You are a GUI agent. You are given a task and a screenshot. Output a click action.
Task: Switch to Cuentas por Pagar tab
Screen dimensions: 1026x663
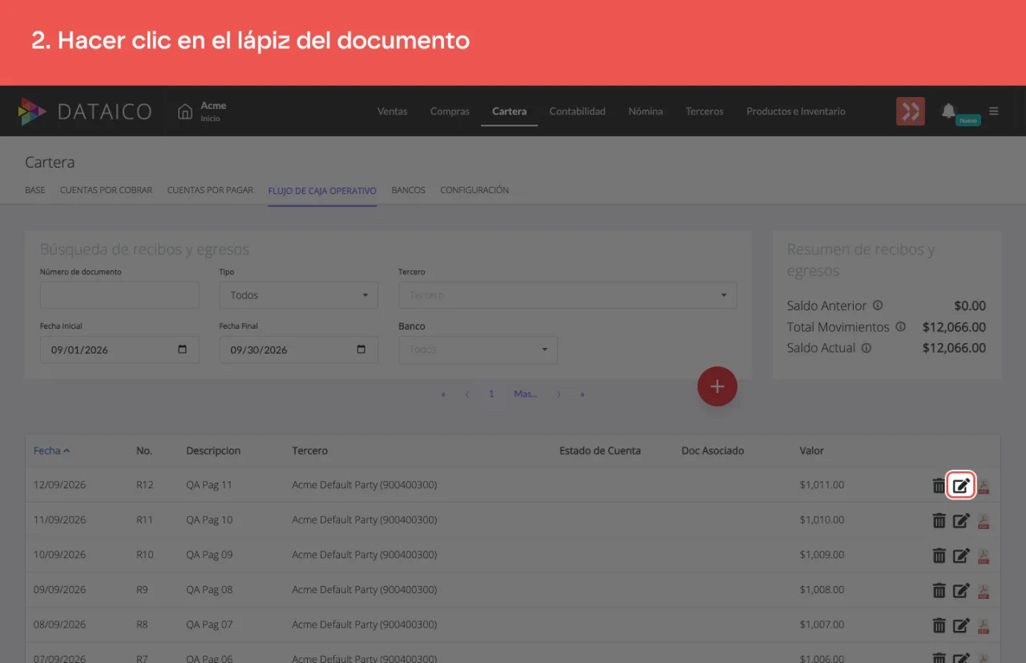tap(210, 190)
